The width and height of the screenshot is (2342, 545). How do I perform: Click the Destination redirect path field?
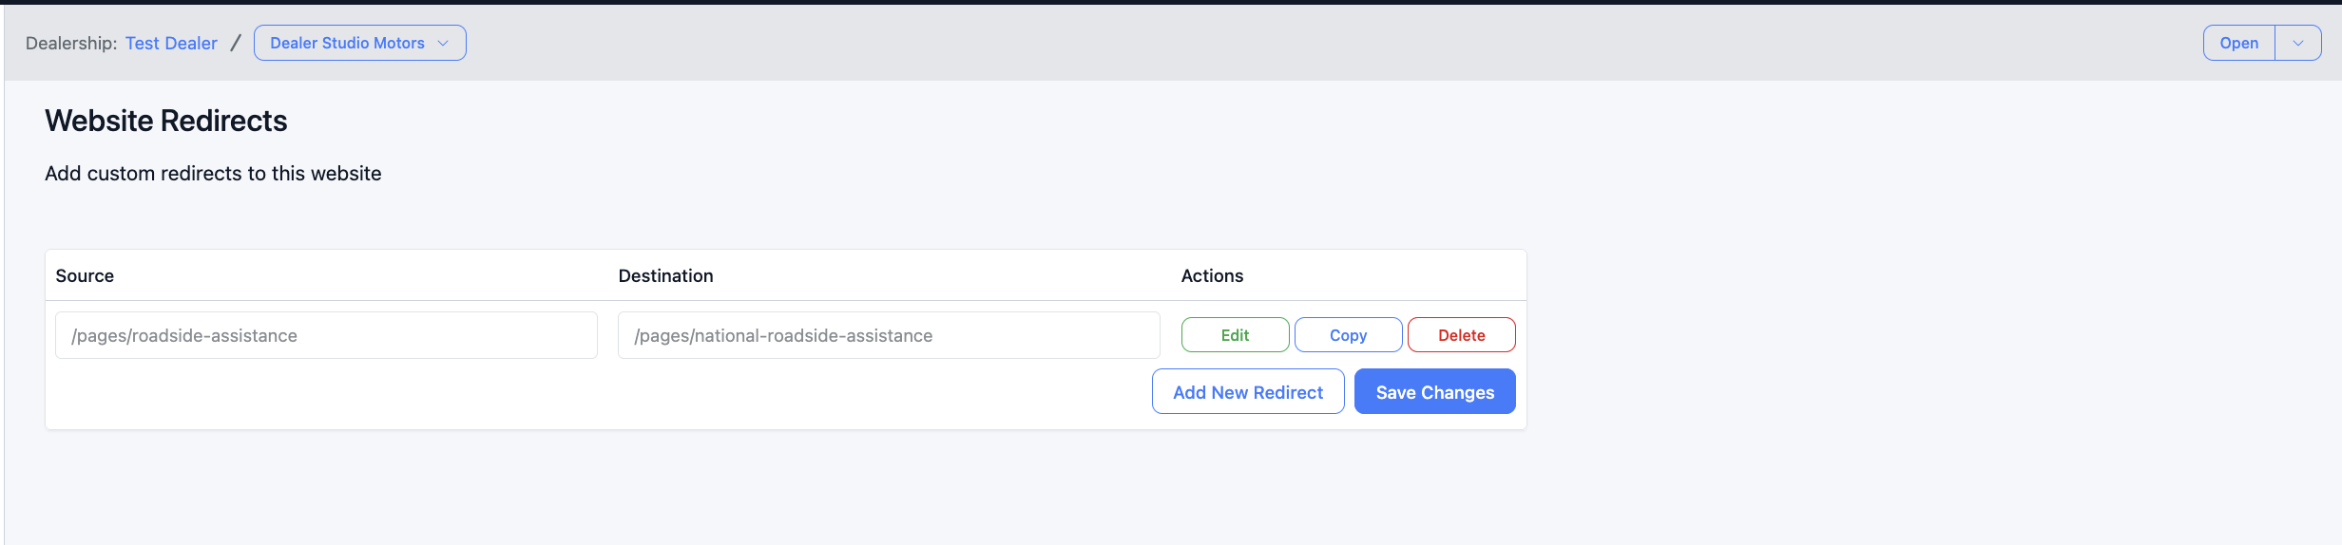[888, 335]
